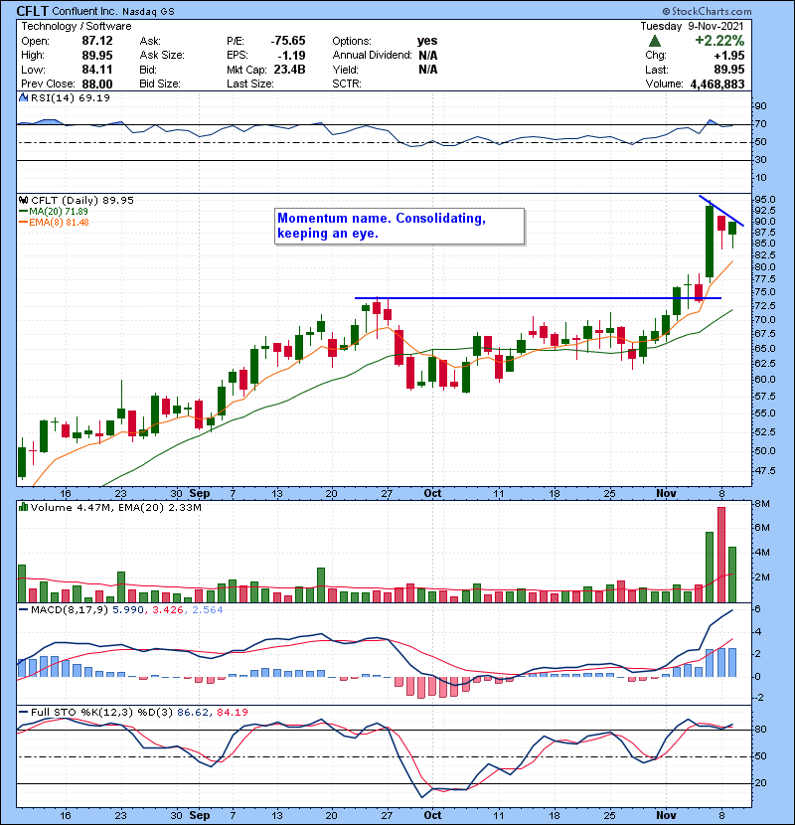Click the 90 label on the RSI axis
The height and width of the screenshot is (825, 795).
point(761,106)
